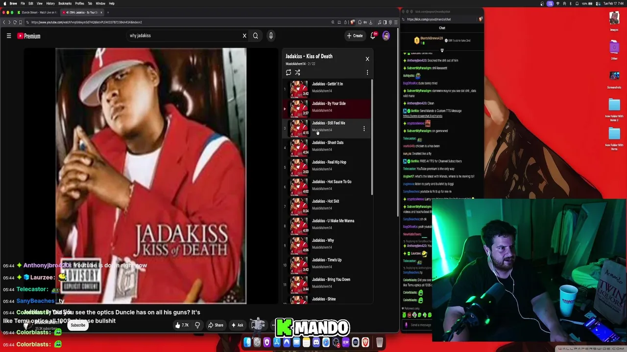
Task: Play Jadakiss - Gettin' It In
Action: pyautogui.click(x=327, y=89)
